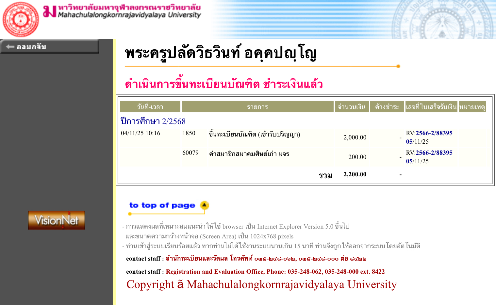Screen dimensions: 496x306
Task: Click the 'to top of page' link
Action: pyautogui.click(x=162, y=205)
